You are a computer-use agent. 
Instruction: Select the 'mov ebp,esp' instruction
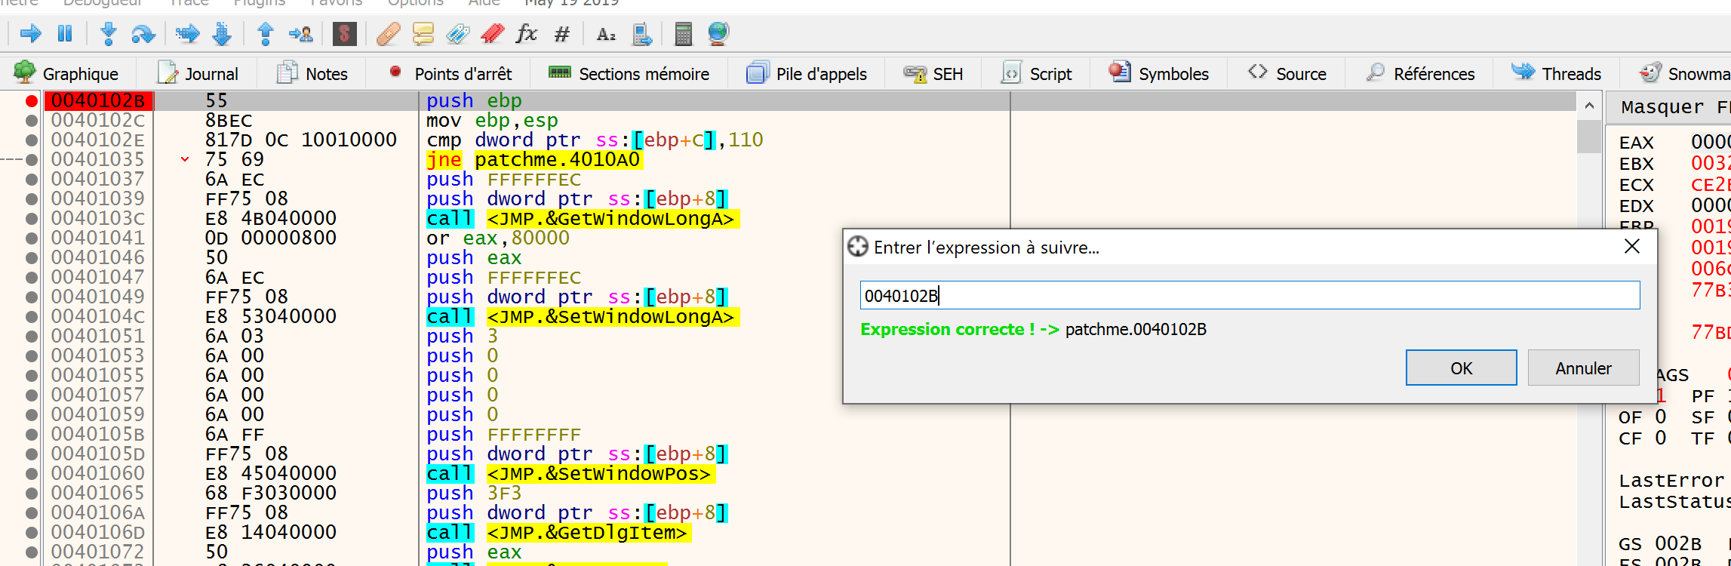click(492, 120)
